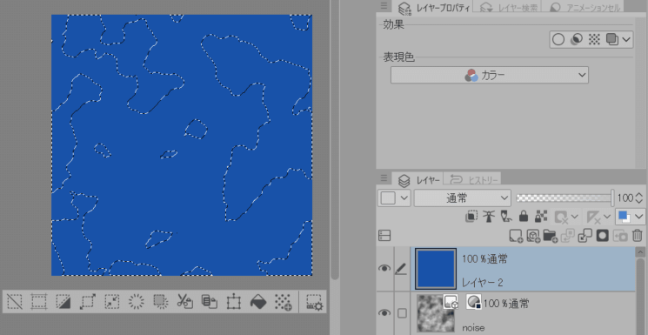Open the layer palette hamburger menu
This screenshot has height=335, width=648.
[x=384, y=178]
